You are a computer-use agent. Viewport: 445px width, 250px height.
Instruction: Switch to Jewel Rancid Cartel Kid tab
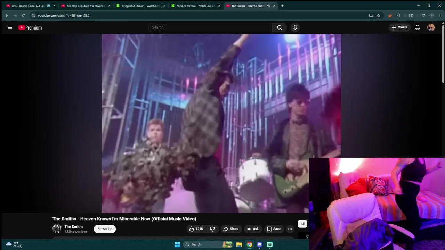tap(29, 6)
